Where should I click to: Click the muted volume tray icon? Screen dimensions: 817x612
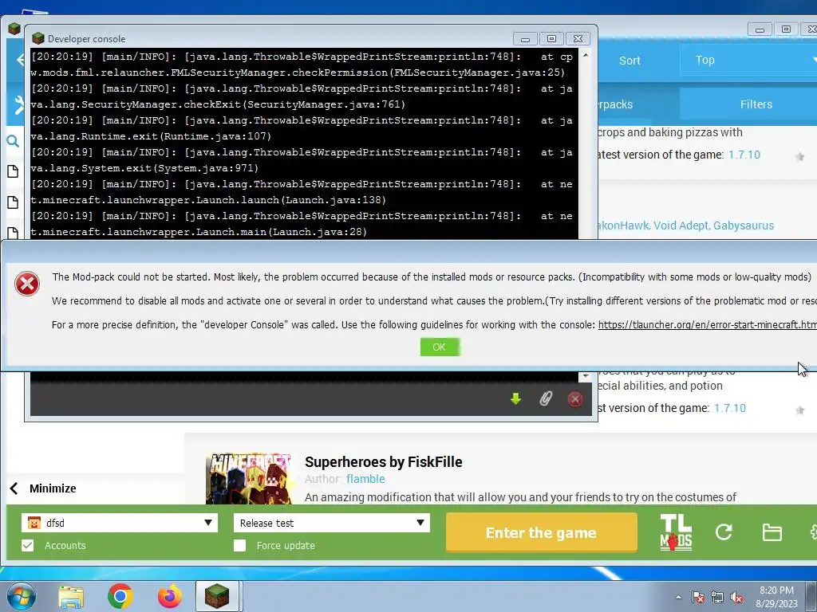pos(736,597)
